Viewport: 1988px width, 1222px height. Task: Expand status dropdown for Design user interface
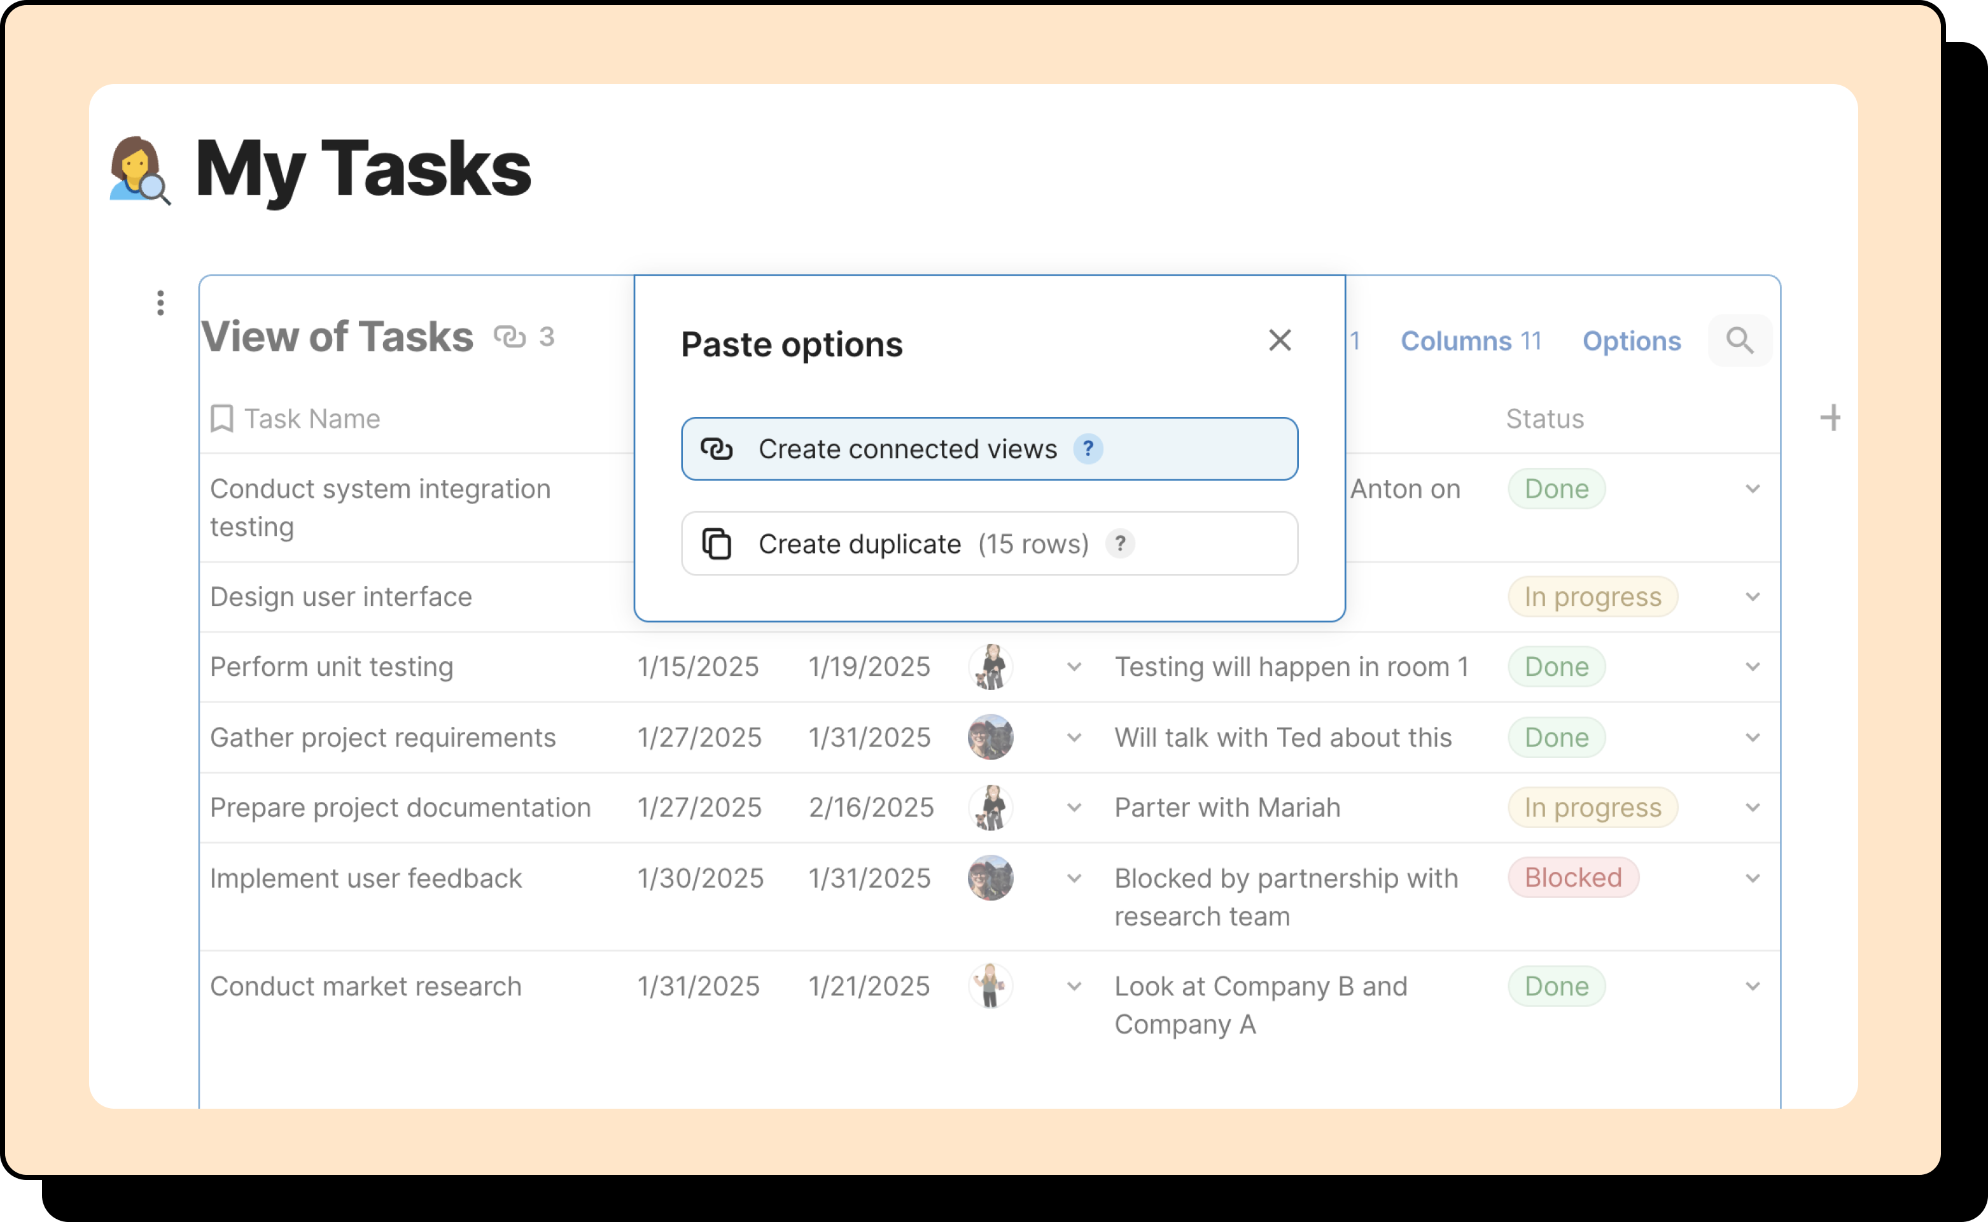pos(1752,597)
